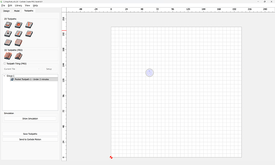Viewport: 275px width, 165px height.
Task: Enable the Toolpath Tiling (PRO) checkbox
Action: tap(5, 63)
